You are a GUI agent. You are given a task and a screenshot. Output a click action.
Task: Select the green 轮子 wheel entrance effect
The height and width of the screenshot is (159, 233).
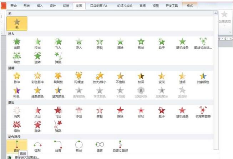click(x=162, y=44)
